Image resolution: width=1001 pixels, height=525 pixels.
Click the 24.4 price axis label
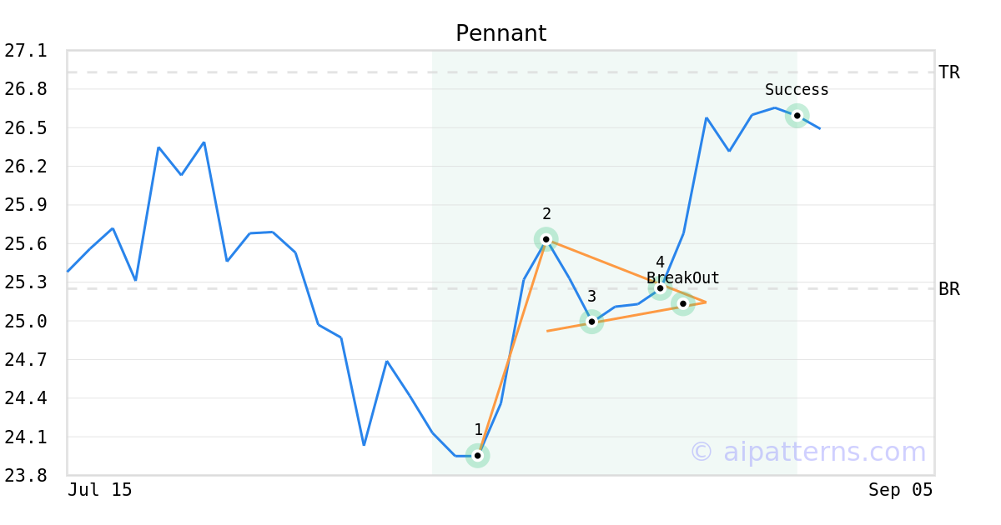[26, 398]
